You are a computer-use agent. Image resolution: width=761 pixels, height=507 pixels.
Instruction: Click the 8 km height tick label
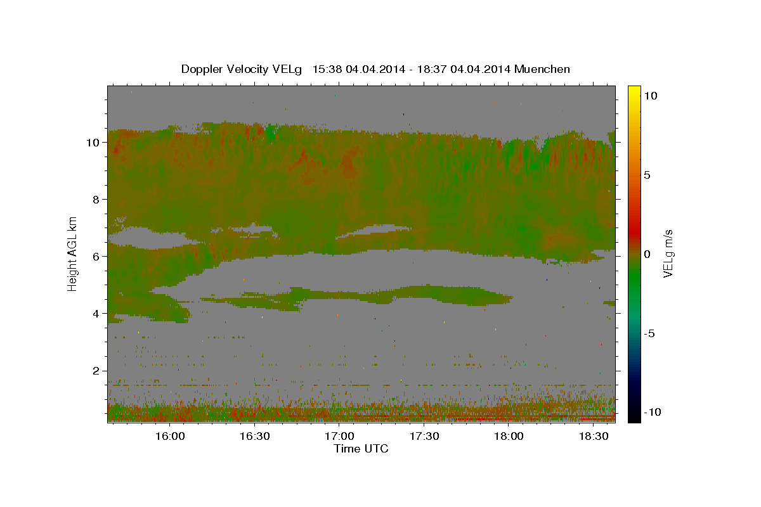click(97, 200)
